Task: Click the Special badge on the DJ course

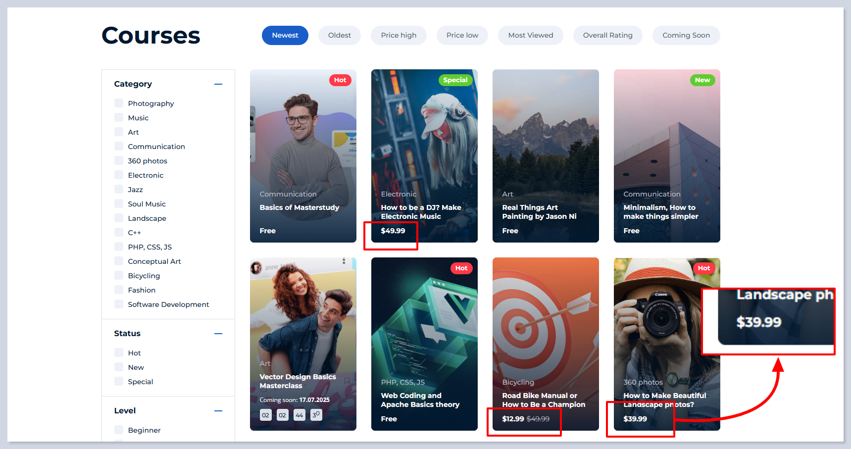Action: click(x=455, y=80)
